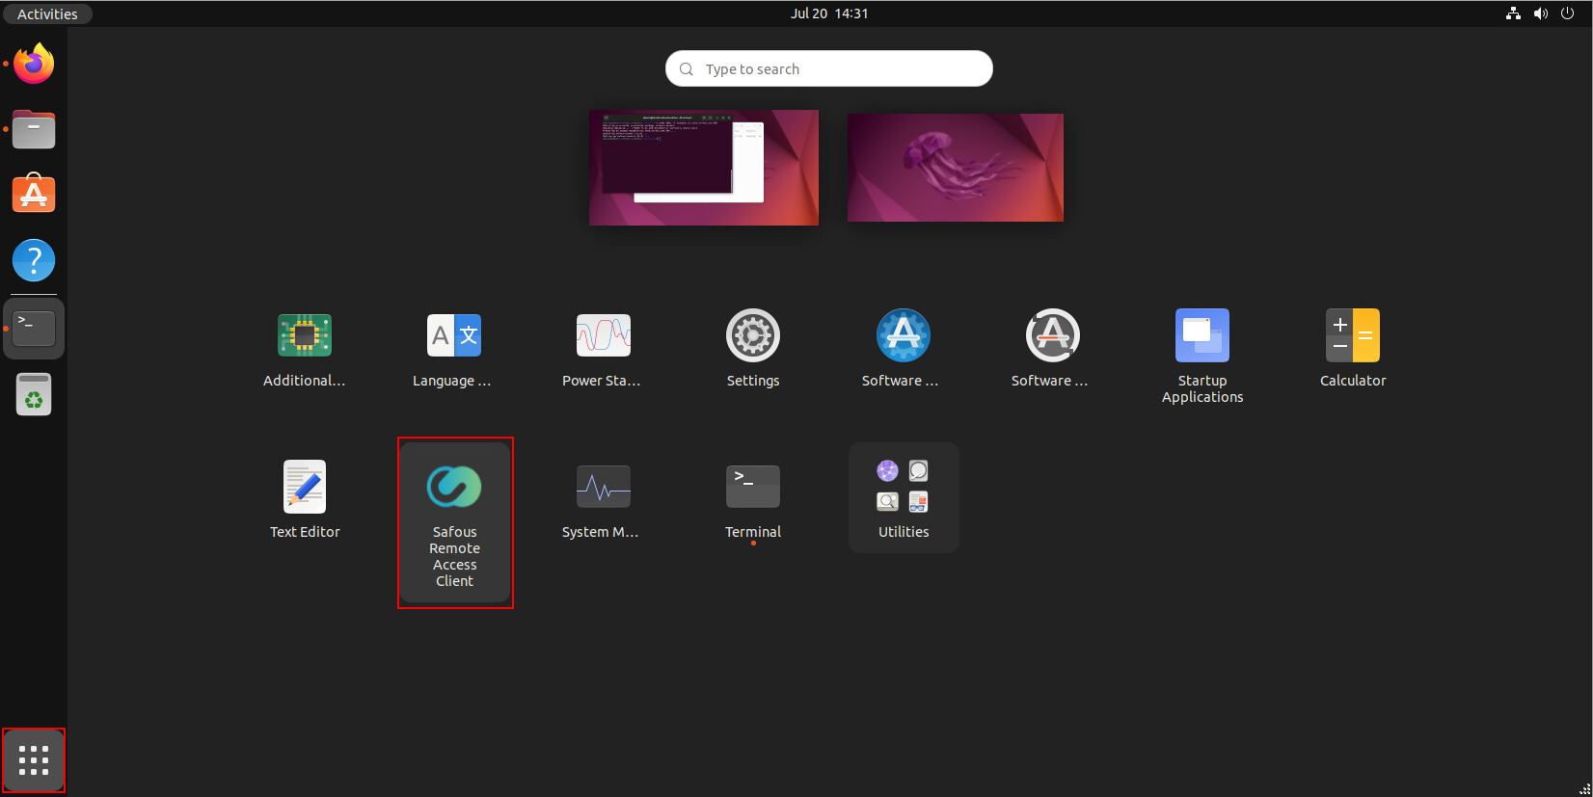Launch Safous Remote Access Client app

pos(454,488)
